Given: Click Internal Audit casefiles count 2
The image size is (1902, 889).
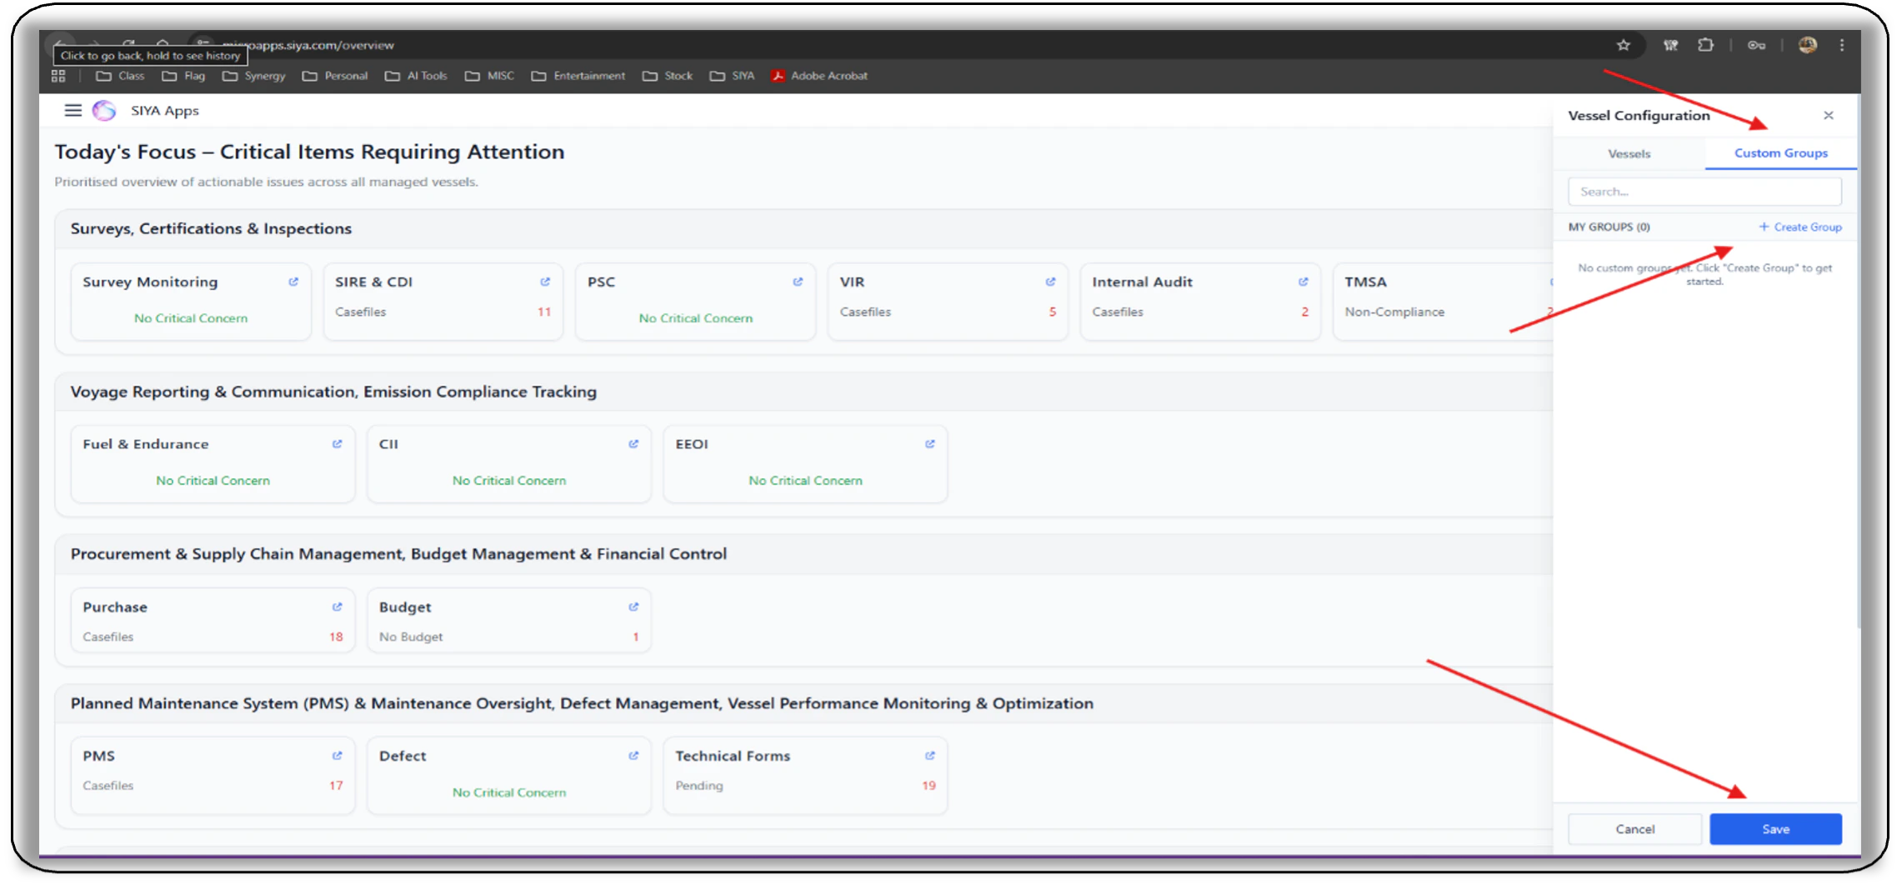Looking at the screenshot, I should coord(1305,312).
